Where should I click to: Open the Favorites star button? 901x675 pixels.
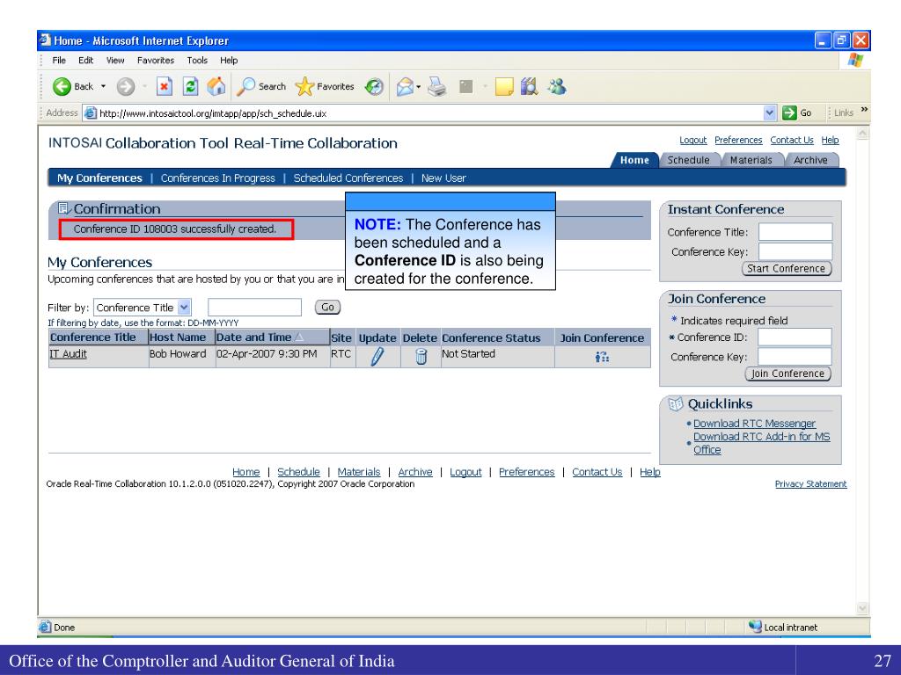pyautogui.click(x=325, y=87)
